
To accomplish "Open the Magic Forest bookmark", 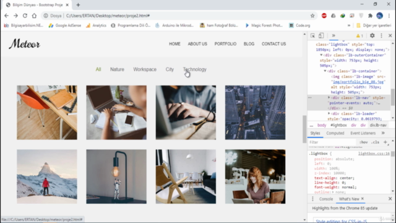I will click(x=264, y=25).
